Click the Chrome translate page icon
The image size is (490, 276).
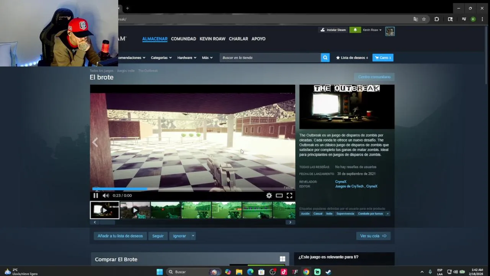[x=415, y=19]
